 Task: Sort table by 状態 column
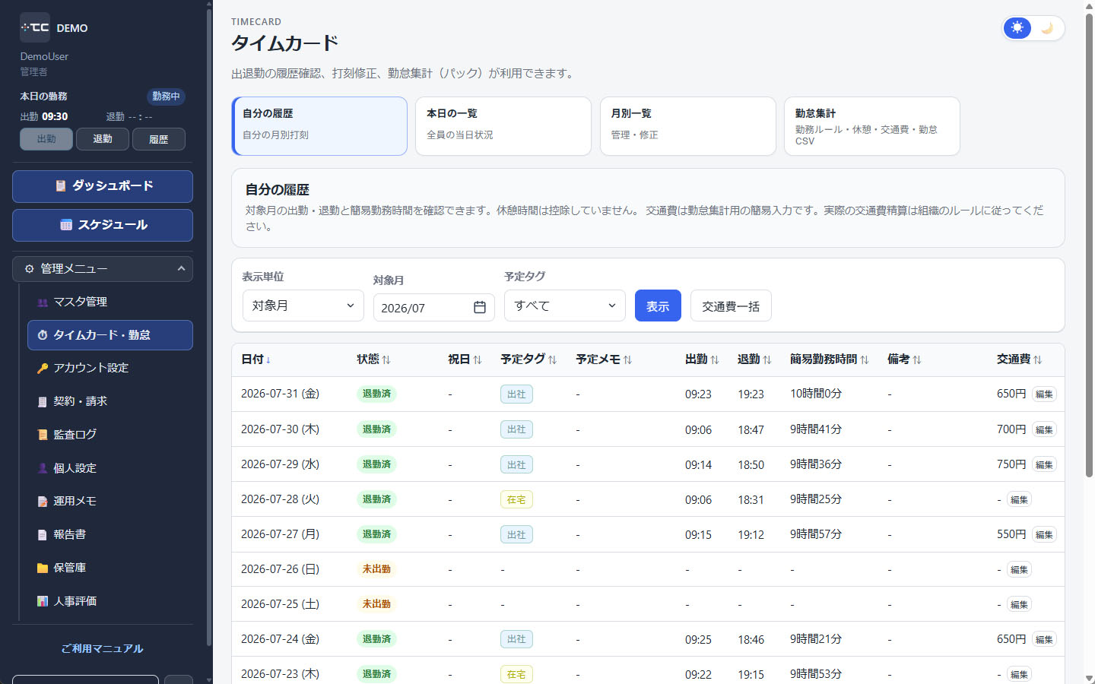(373, 359)
